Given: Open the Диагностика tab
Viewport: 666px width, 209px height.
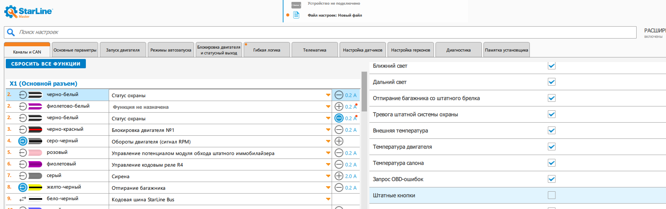Looking at the screenshot, I should click(459, 50).
